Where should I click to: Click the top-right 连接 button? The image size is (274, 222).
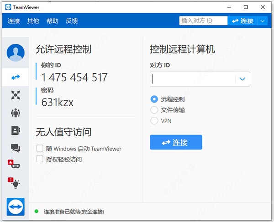[x=242, y=21]
